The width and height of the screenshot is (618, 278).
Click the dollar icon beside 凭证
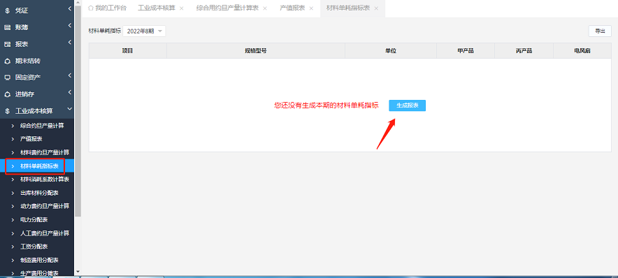pyautogui.click(x=7, y=11)
